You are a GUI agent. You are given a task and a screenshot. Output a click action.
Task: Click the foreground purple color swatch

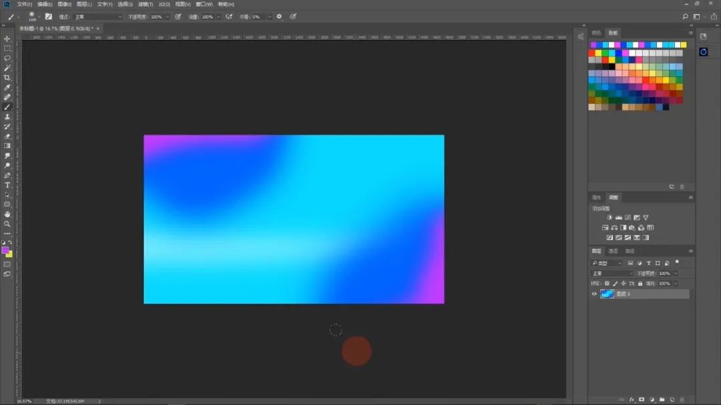(5, 250)
